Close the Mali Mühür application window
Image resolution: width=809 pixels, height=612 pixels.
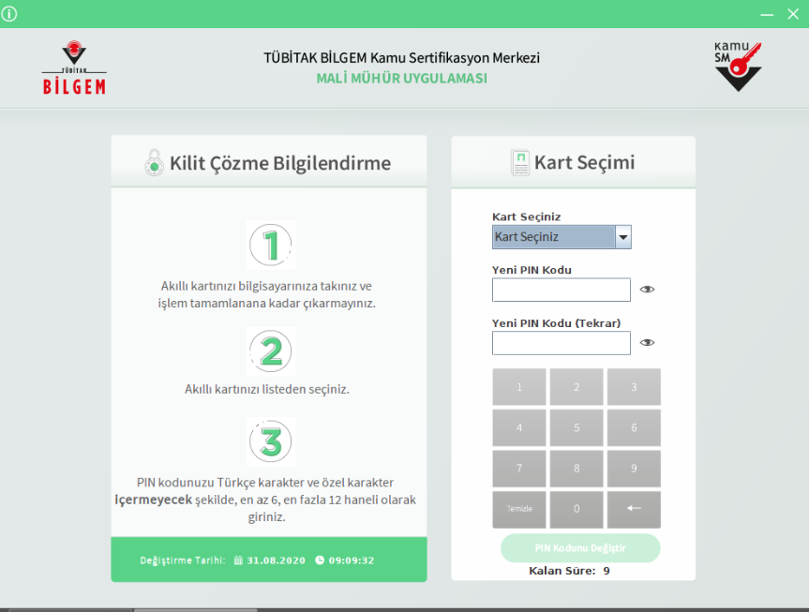pyautogui.click(x=793, y=14)
